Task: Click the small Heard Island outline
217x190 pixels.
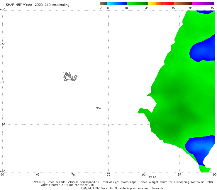Action: click(98, 108)
